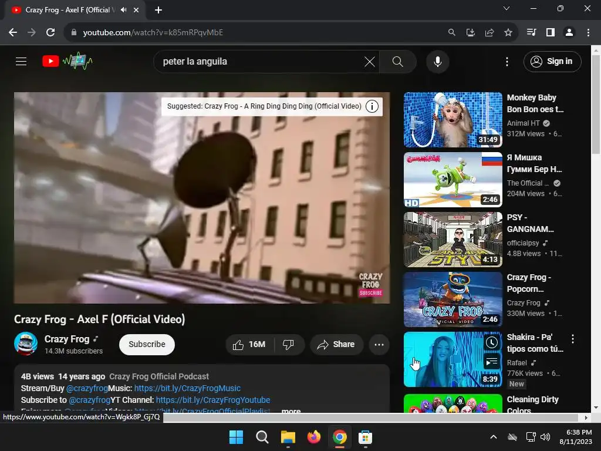Run search with magnifier button
Screen dimensions: 601x451
click(x=398, y=61)
